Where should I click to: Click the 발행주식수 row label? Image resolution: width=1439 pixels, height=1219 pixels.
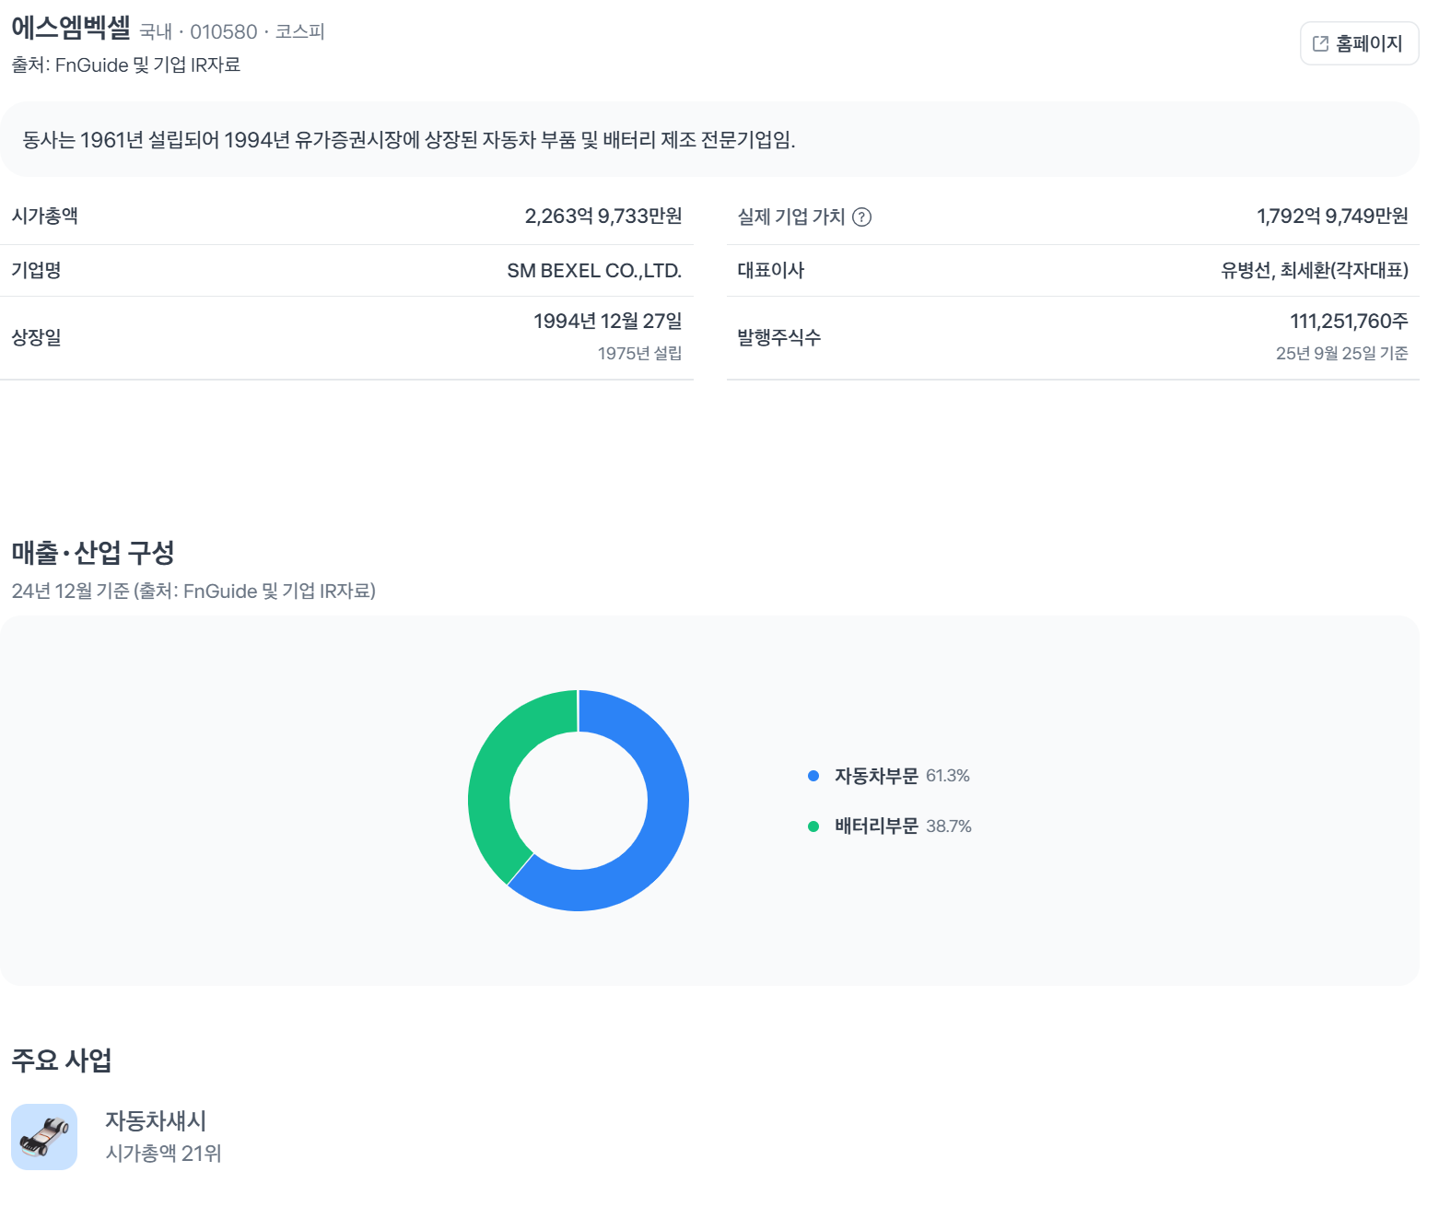(x=779, y=338)
